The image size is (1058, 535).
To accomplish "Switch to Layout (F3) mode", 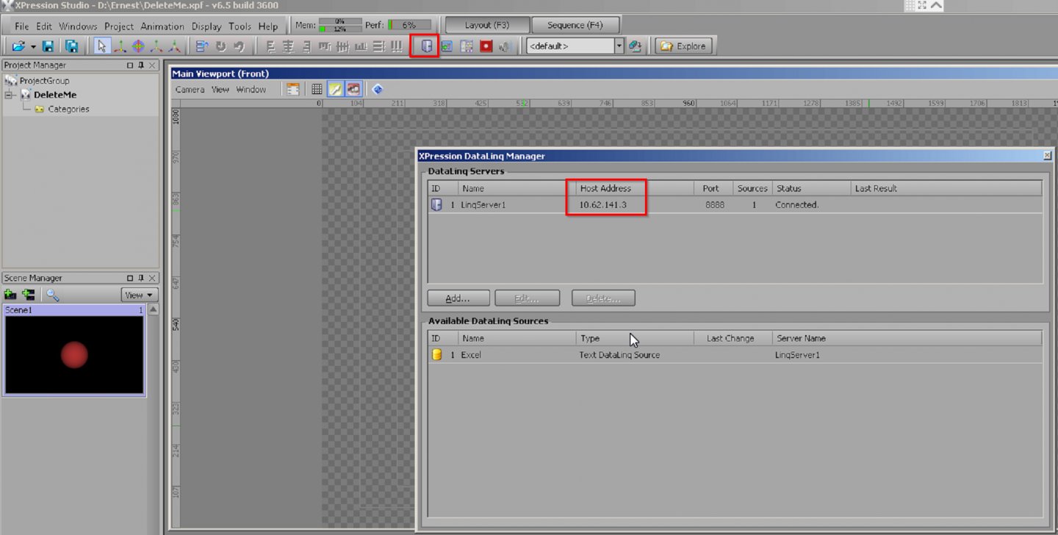I will pos(487,25).
